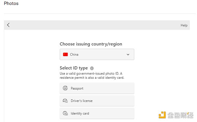
Task: Click the identity card icon
Action: [65, 113]
